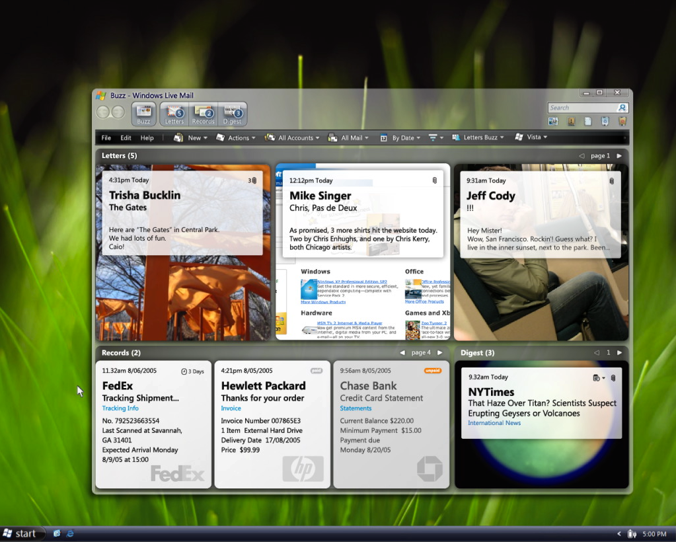Viewport: 676px width, 542px height.
Task: Click the Chase Bank record title
Action: coord(369,386)
